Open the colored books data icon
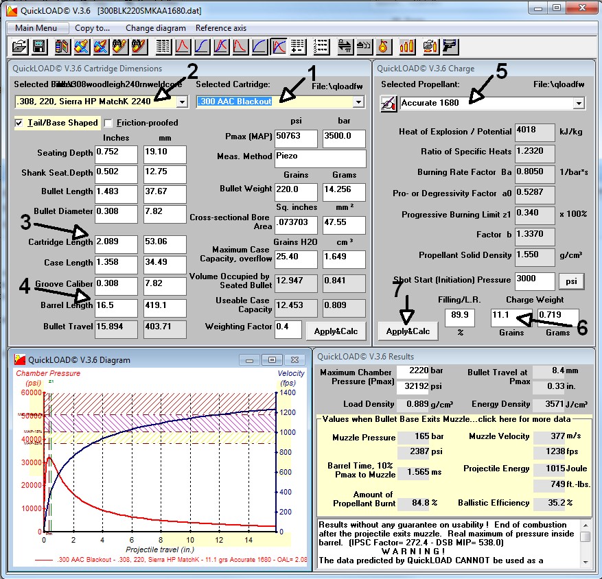The width and height of the screenshot is (602, 579). tap(62, 47)
